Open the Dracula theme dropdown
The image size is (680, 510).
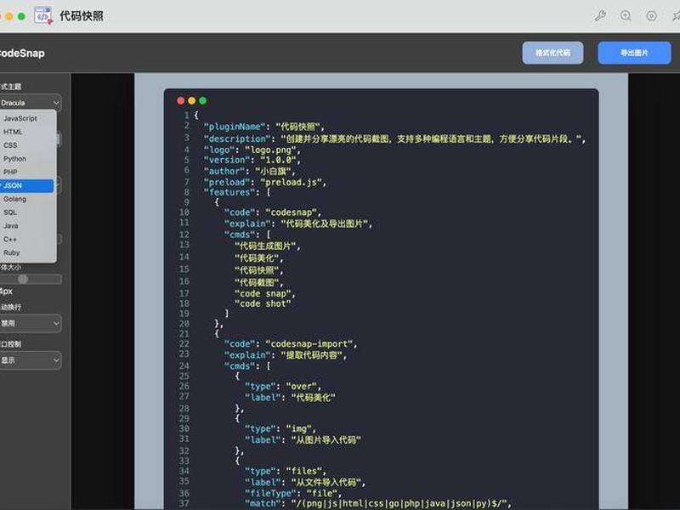coord(30,103)
